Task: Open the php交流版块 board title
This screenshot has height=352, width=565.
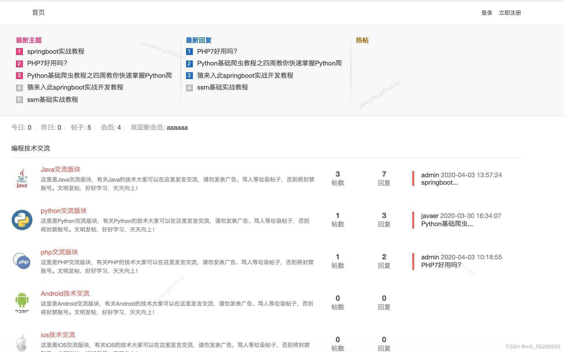Action: [x=59, y=252]
